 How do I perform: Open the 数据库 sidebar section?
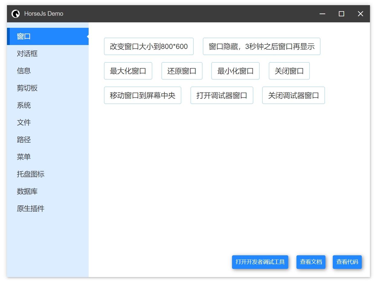point(48,192)
